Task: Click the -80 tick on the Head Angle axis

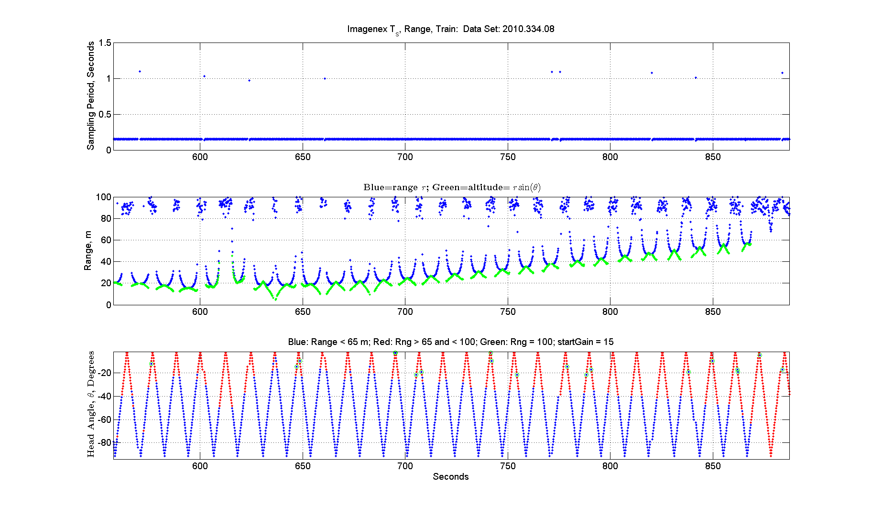Action: 104,442
